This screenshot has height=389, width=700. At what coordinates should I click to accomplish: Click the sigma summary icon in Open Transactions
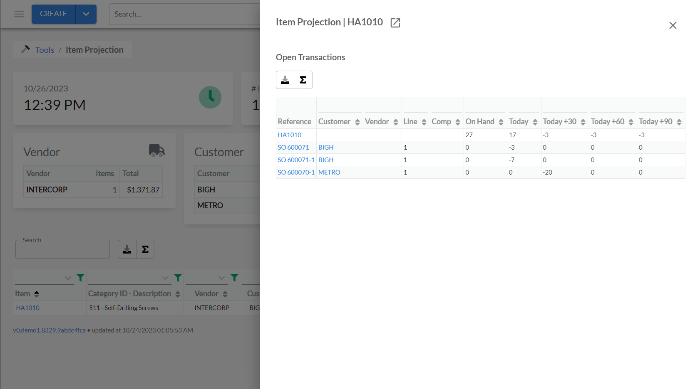(x=303, y=79)
